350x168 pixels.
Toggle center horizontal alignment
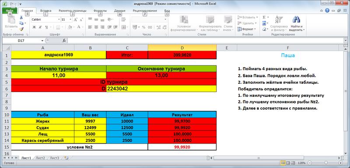coord(96,27)
